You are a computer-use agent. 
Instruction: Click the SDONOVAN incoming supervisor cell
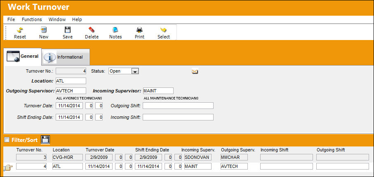click(198, 157)
